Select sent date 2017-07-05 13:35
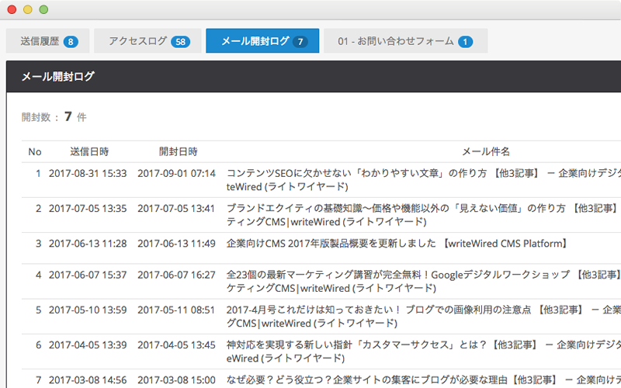This screenshot has height=388, width=621. point(88,209)
